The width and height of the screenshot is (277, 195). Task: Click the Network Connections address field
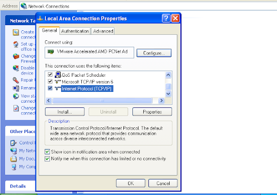148,6
